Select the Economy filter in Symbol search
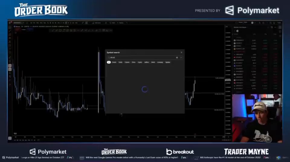Screen dimensions: 290x162 [x=160, y=62]
